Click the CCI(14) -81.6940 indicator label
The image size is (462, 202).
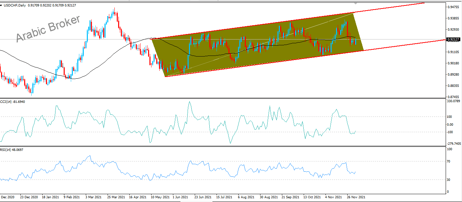tap(13, 102)
